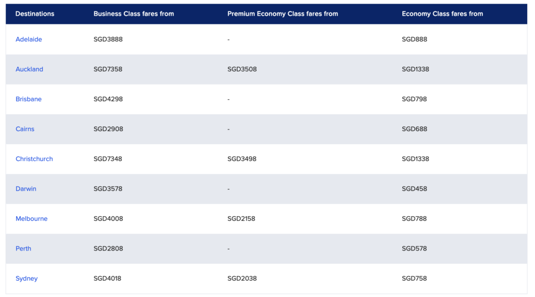Select Melbourne's SGD2158 Premium Economy fare
The width and height of the screenshot is (535, 297).
tap(241, 219)
